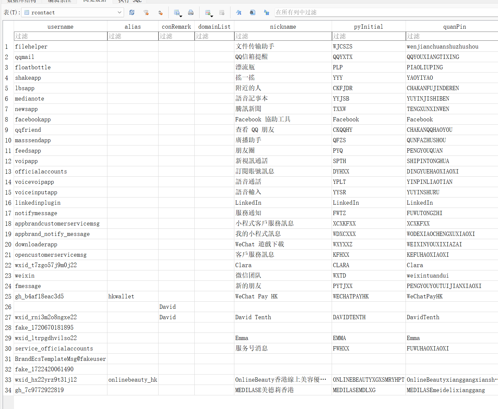
Task: Open the table selector dropdown showing rcontact
Action: pyautogui.click(x=73, y=13)
